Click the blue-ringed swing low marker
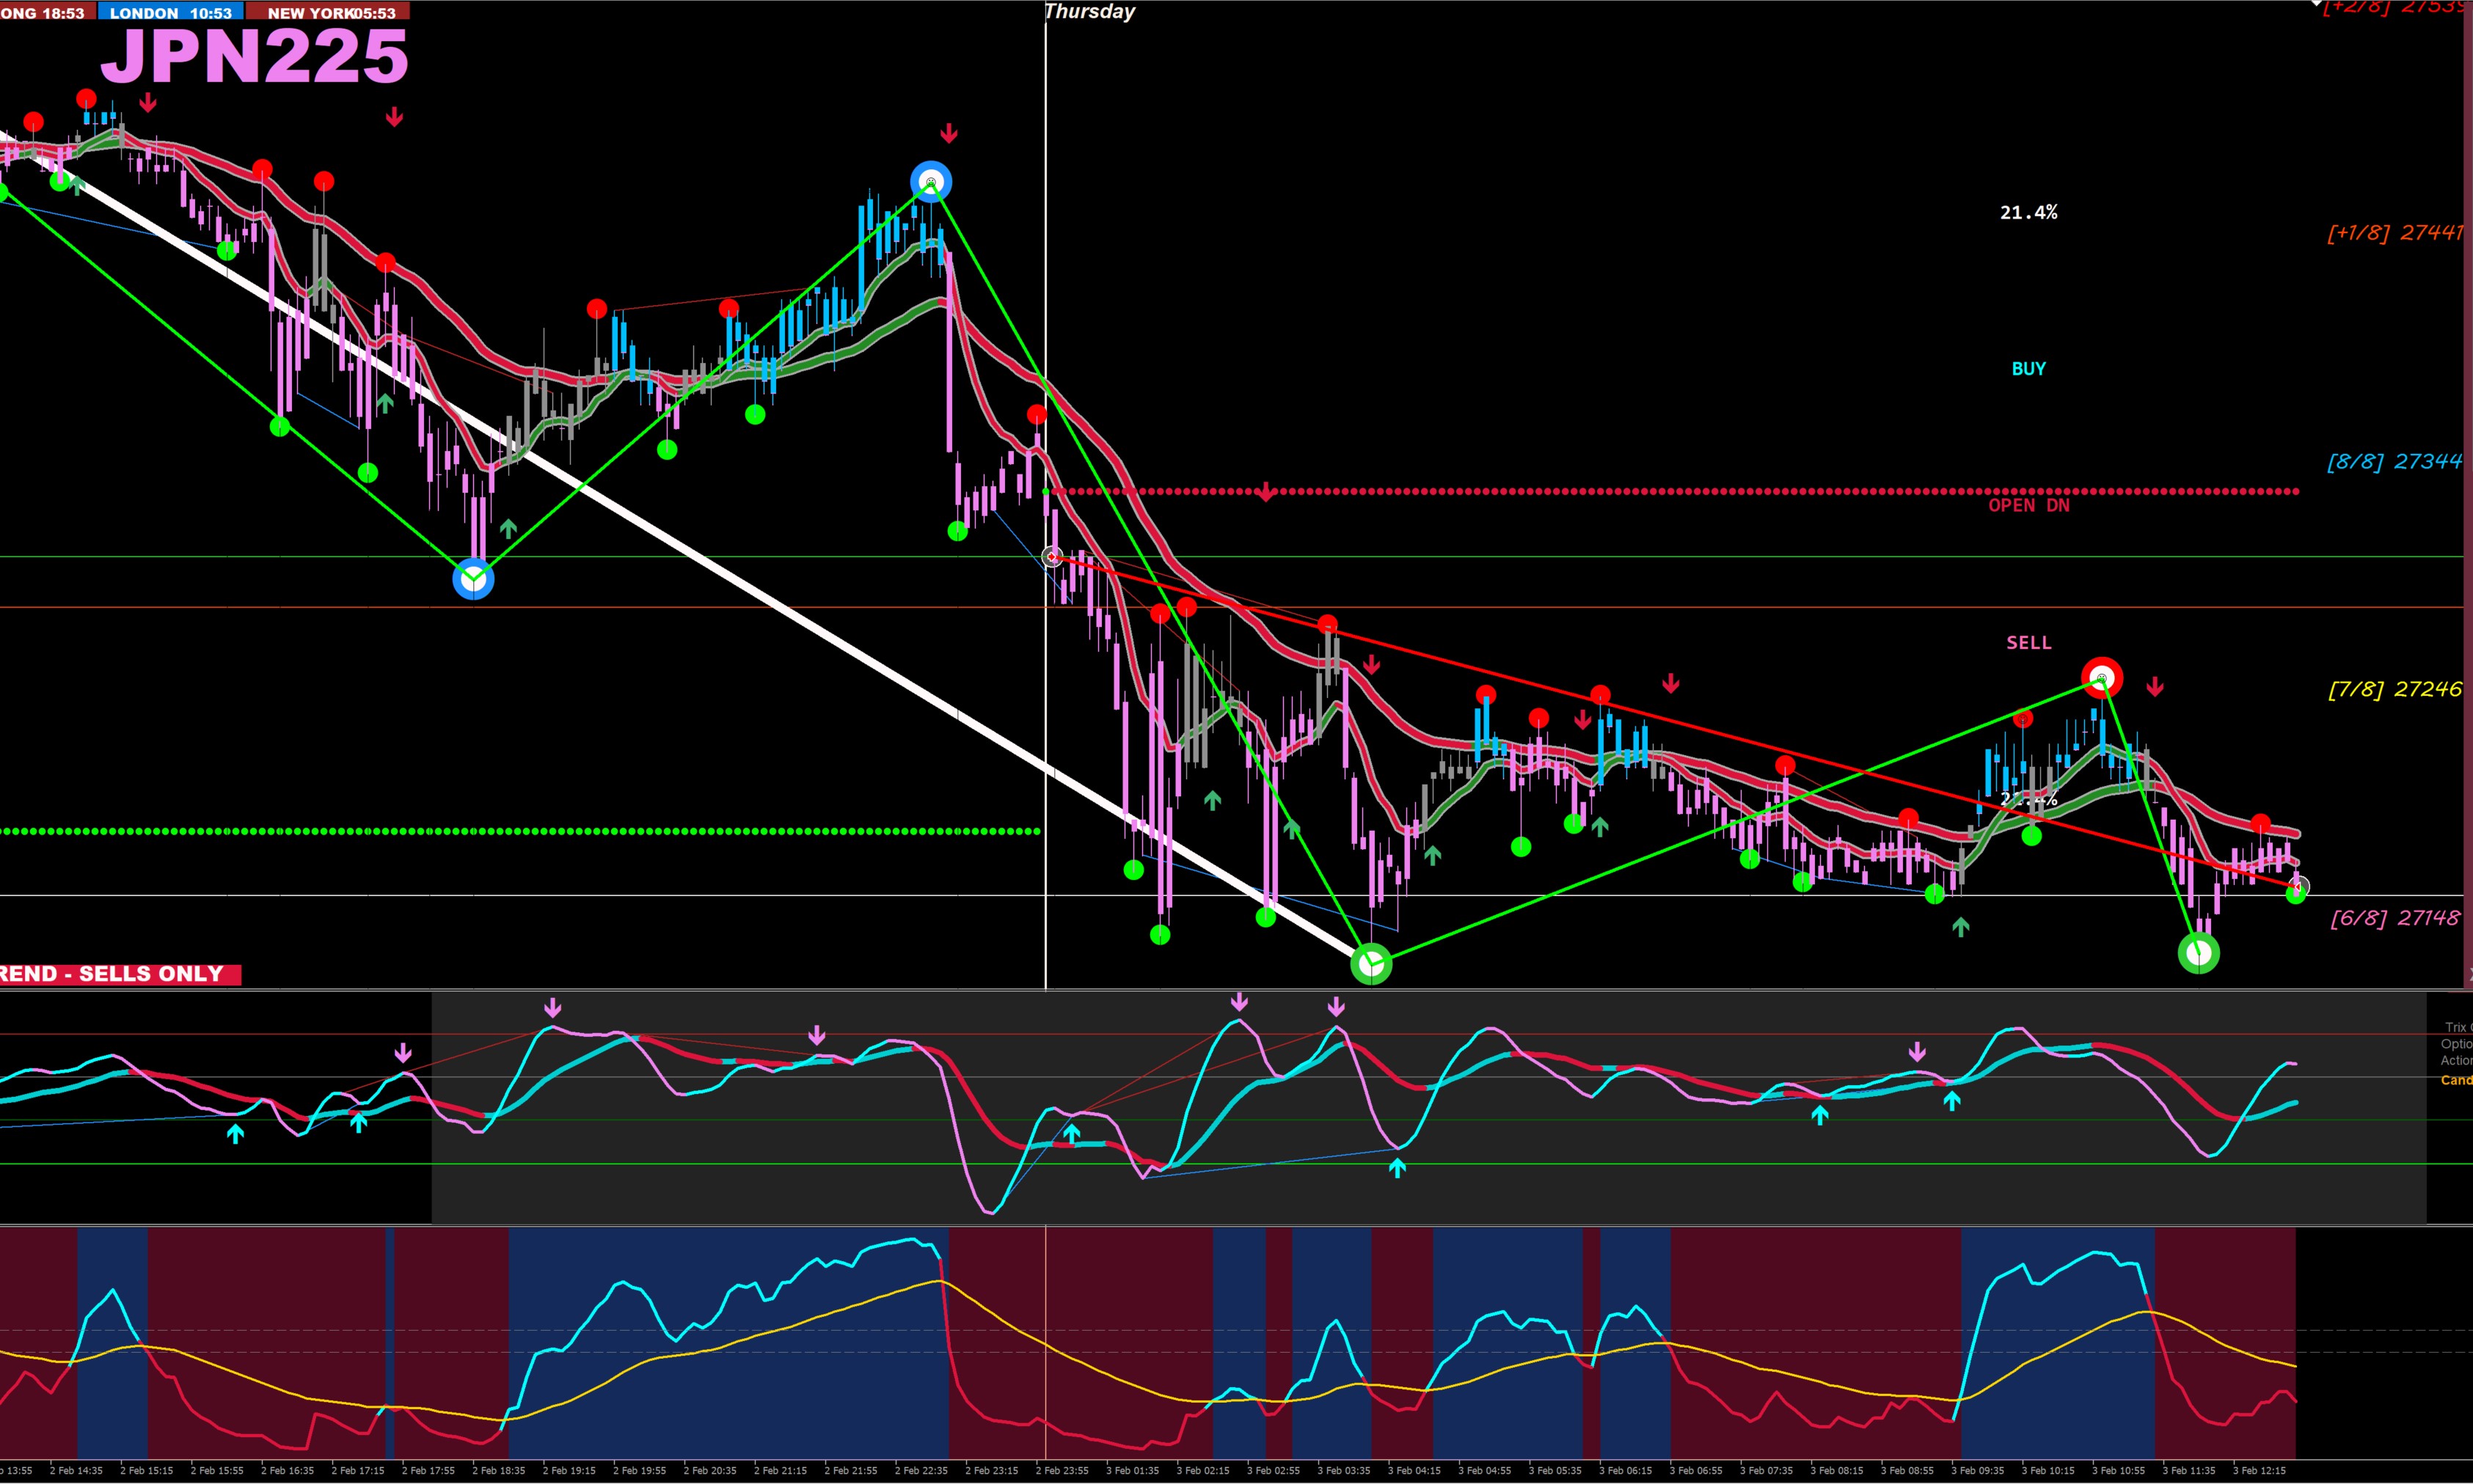 [473, 579]
